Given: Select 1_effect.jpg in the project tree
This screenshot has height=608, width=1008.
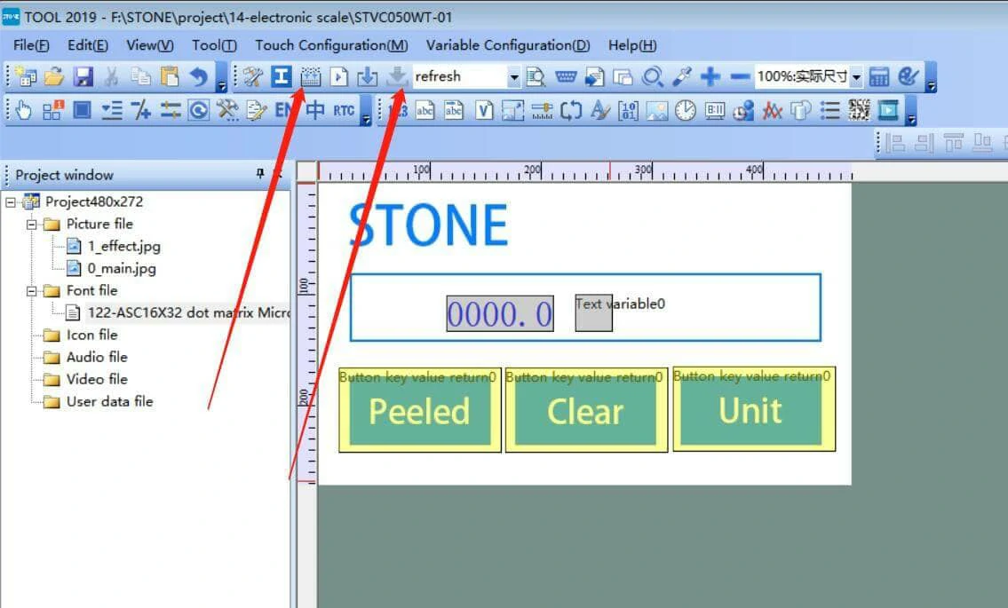Looking at the screenshot, I should (124, 246).
